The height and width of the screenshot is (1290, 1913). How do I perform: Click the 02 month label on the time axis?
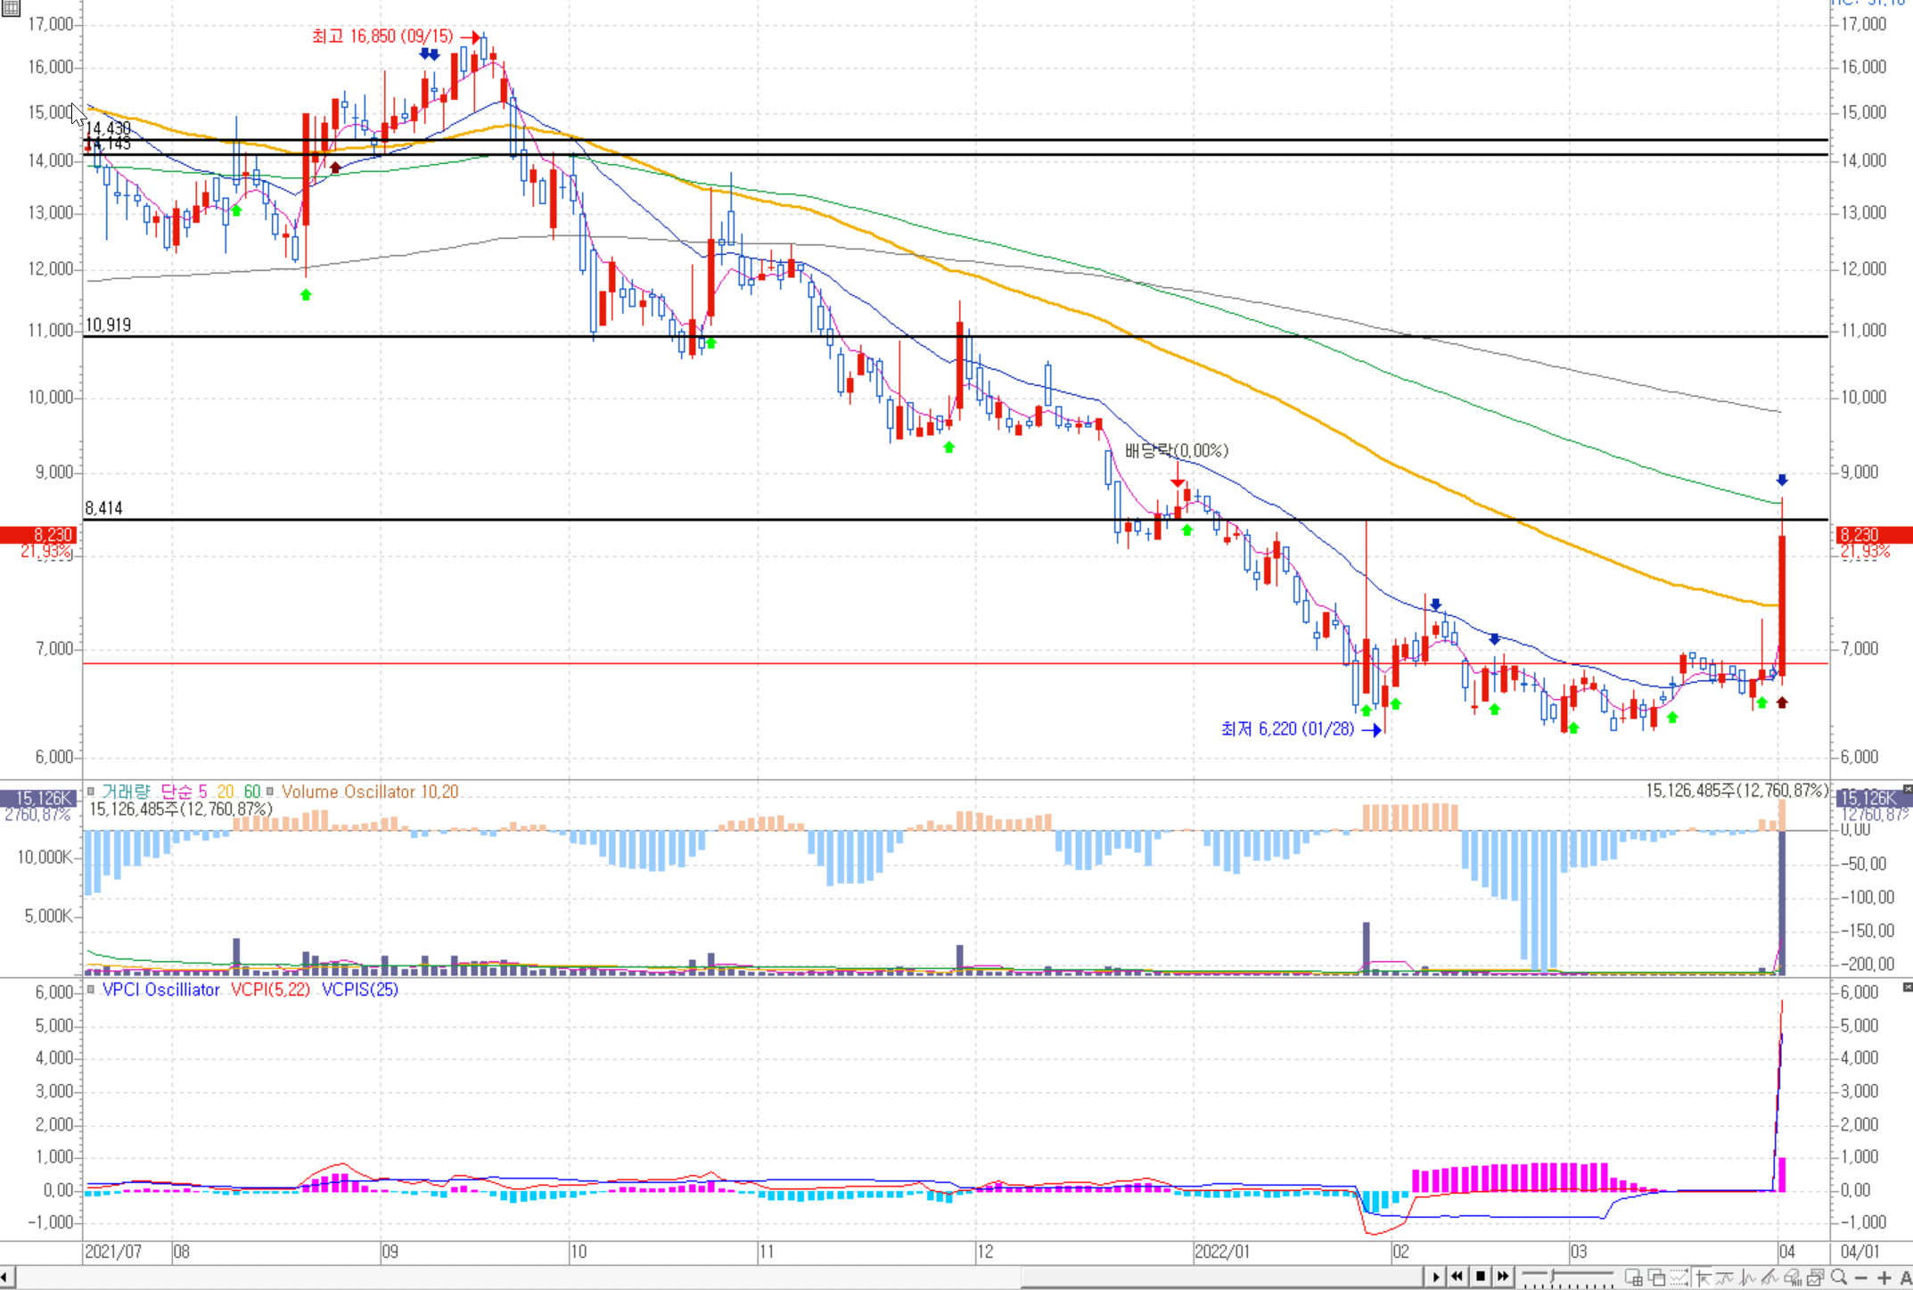click(x=1401, y=1252)
